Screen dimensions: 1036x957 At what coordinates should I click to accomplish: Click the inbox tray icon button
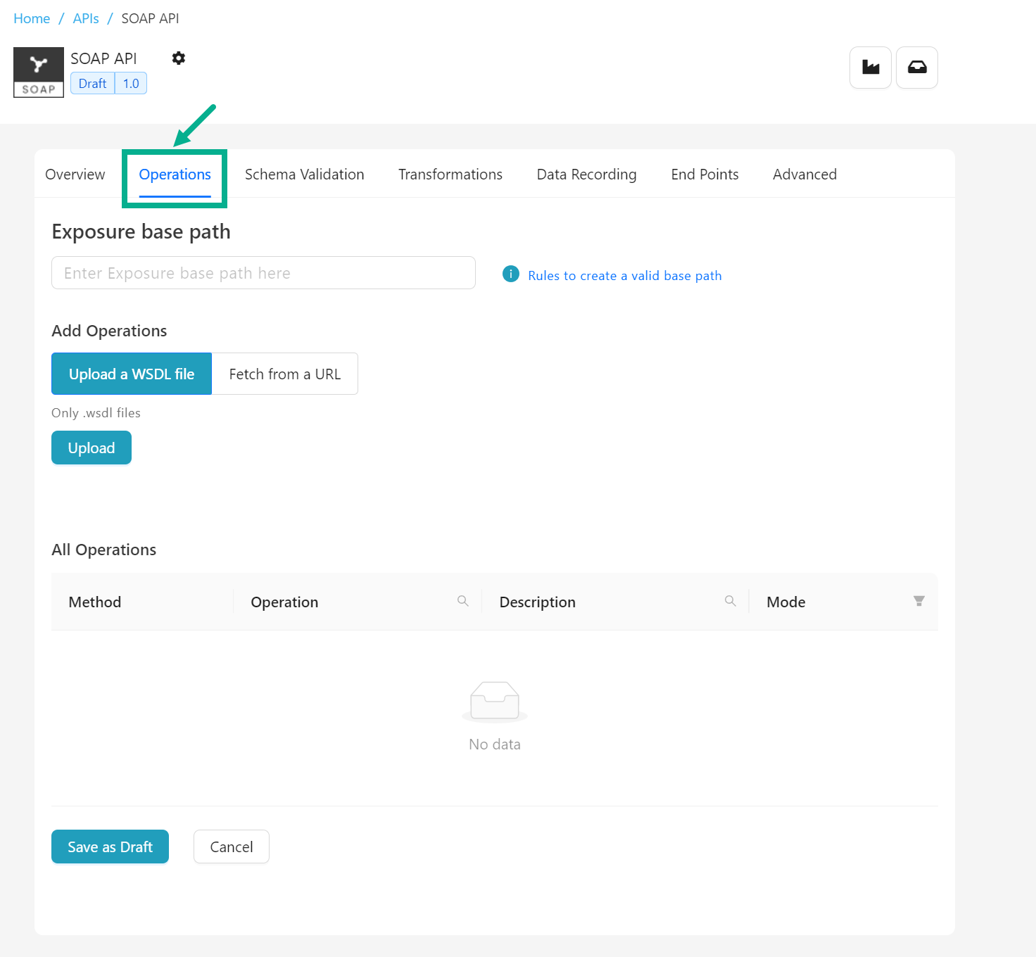pos(916,68)
